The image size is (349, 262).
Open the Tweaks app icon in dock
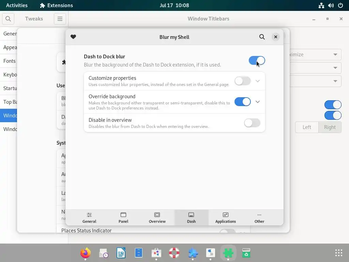point(210,253)
